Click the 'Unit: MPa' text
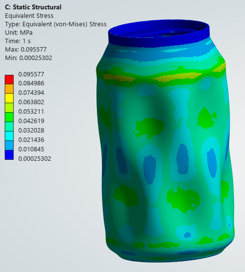The width and height of the screenshot is (245, 272). coord(19,33)
